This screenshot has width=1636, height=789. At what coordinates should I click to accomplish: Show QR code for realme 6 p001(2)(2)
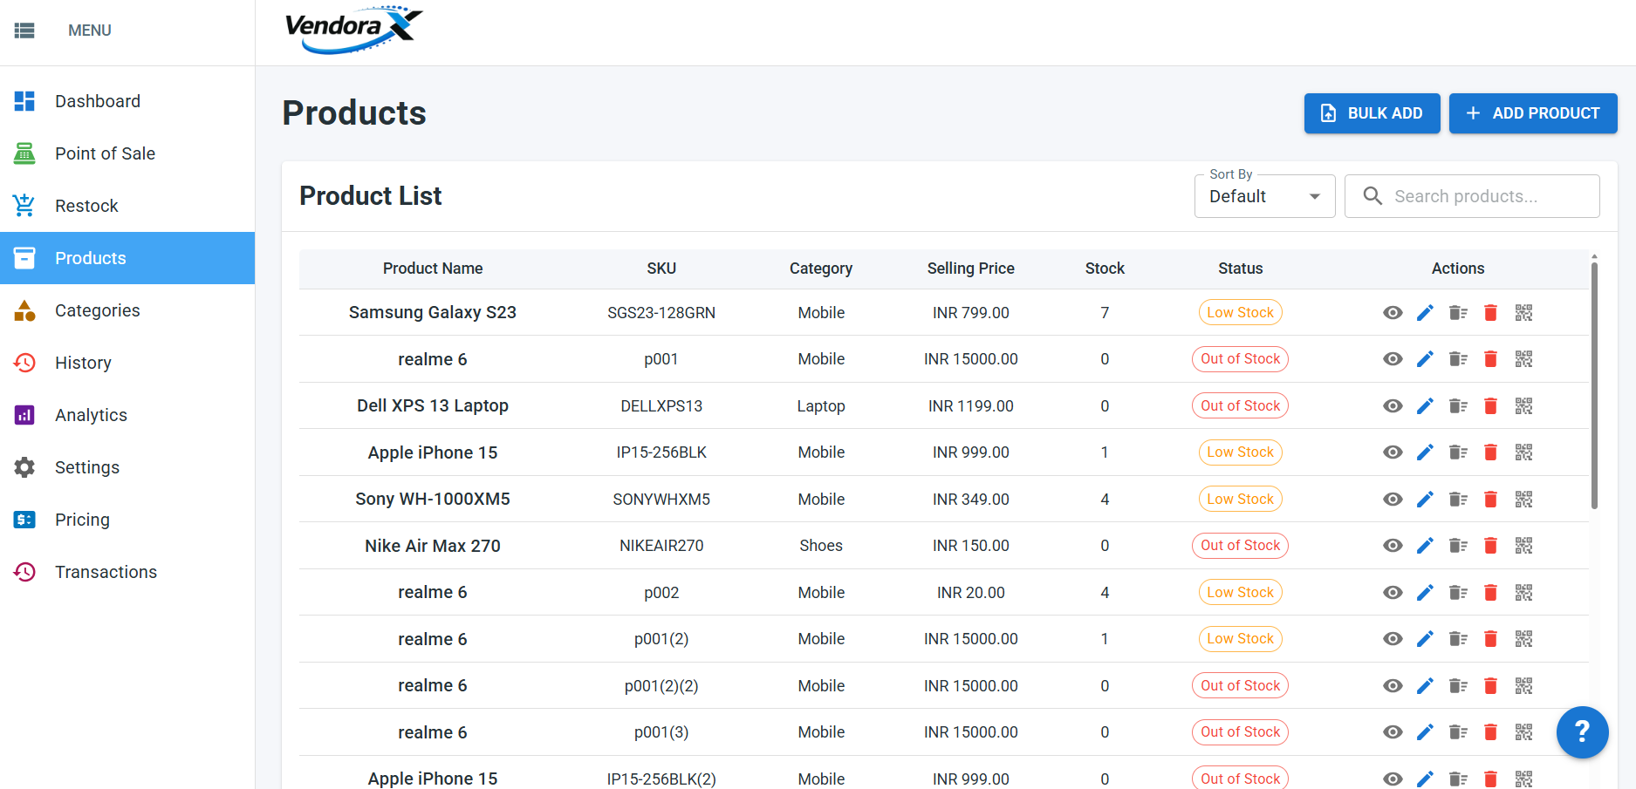[x=1523, y=686]
